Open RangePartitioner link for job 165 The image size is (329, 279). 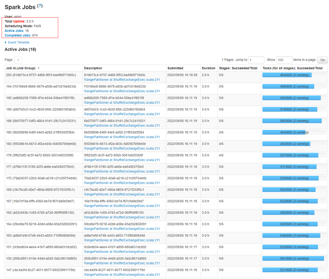pos(122,217)
